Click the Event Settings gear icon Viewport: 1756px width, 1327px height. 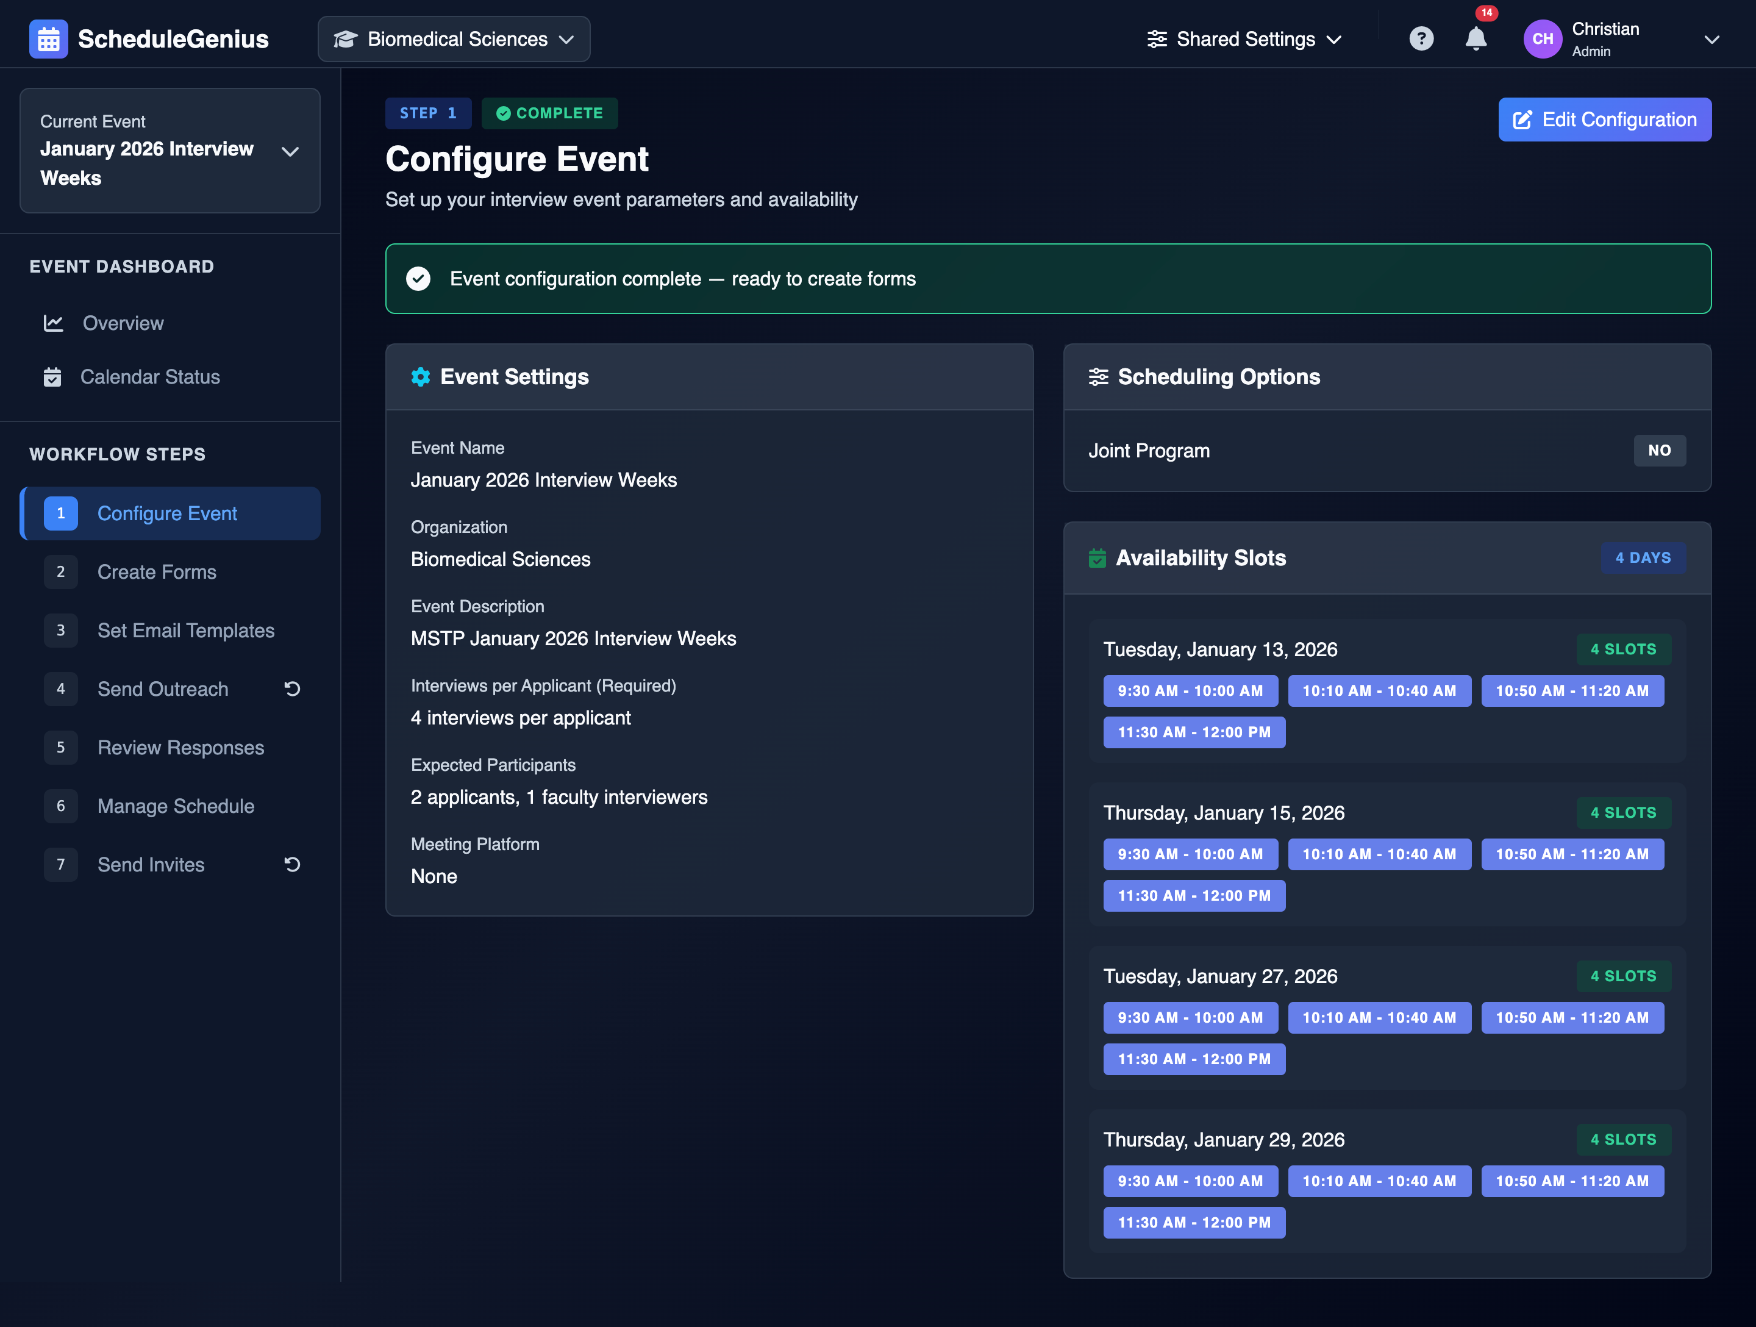pos(420,377)
